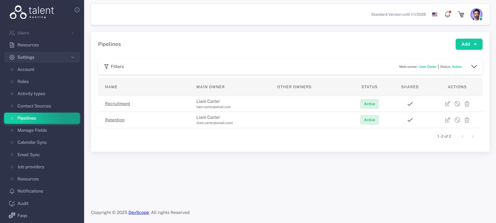Image resolution: width=496 pixels, height=223 pixels.
Task: Edit the Recruitment pipeline
Action: tap(447, 104)
